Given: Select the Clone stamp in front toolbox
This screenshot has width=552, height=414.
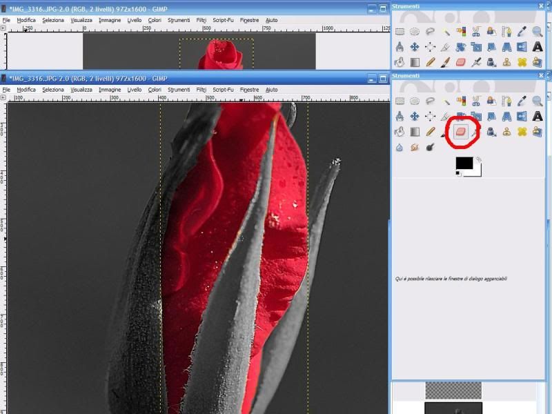Looking at the screenshot, I should [x=506, y=132].
